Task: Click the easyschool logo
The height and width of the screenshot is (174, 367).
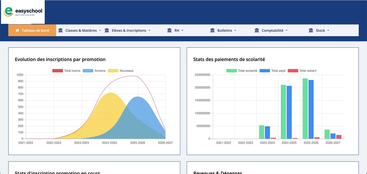Action: [23, 12]
